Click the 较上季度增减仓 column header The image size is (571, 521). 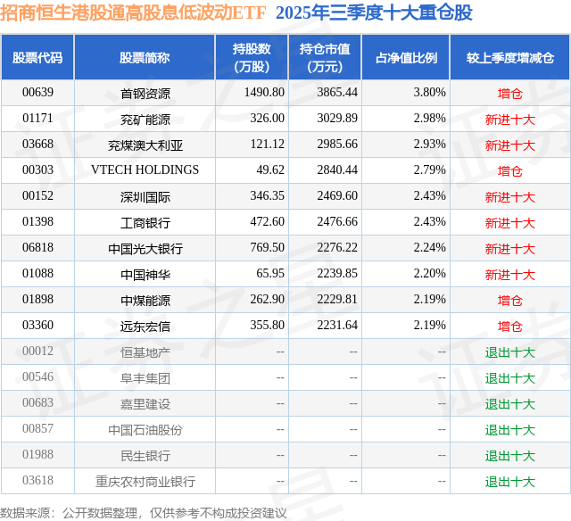[x=509, y=57]
